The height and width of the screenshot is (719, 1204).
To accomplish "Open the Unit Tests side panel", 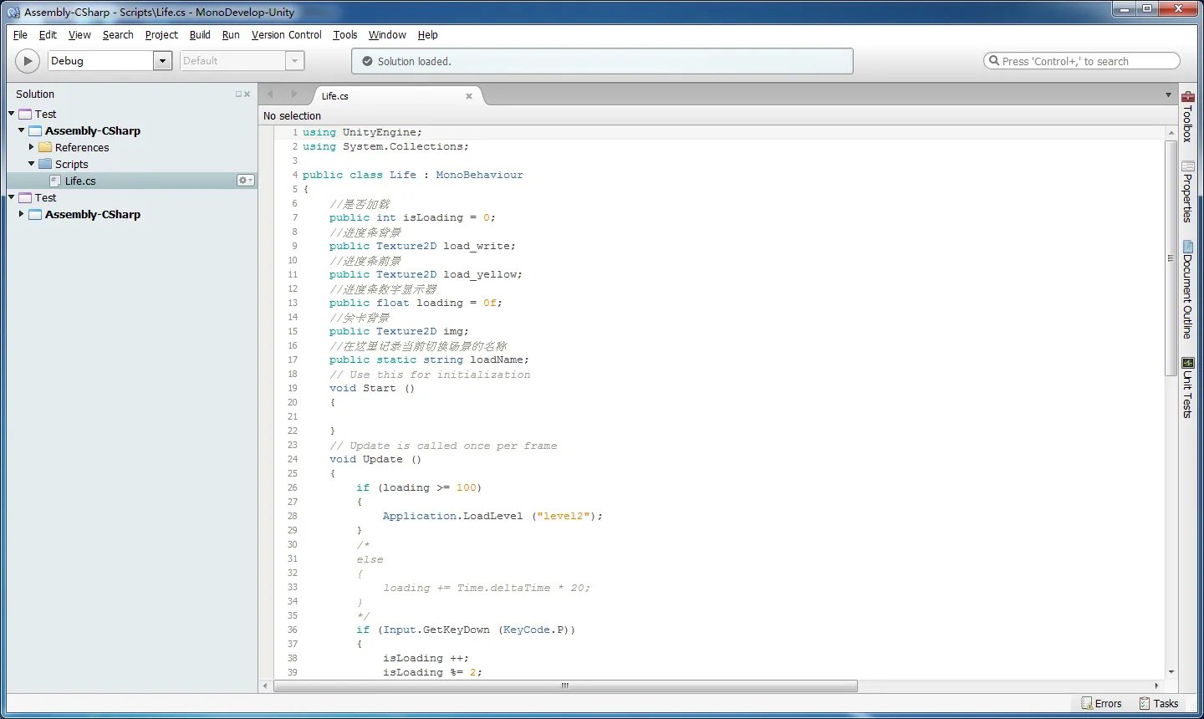I will point(1187,387).
